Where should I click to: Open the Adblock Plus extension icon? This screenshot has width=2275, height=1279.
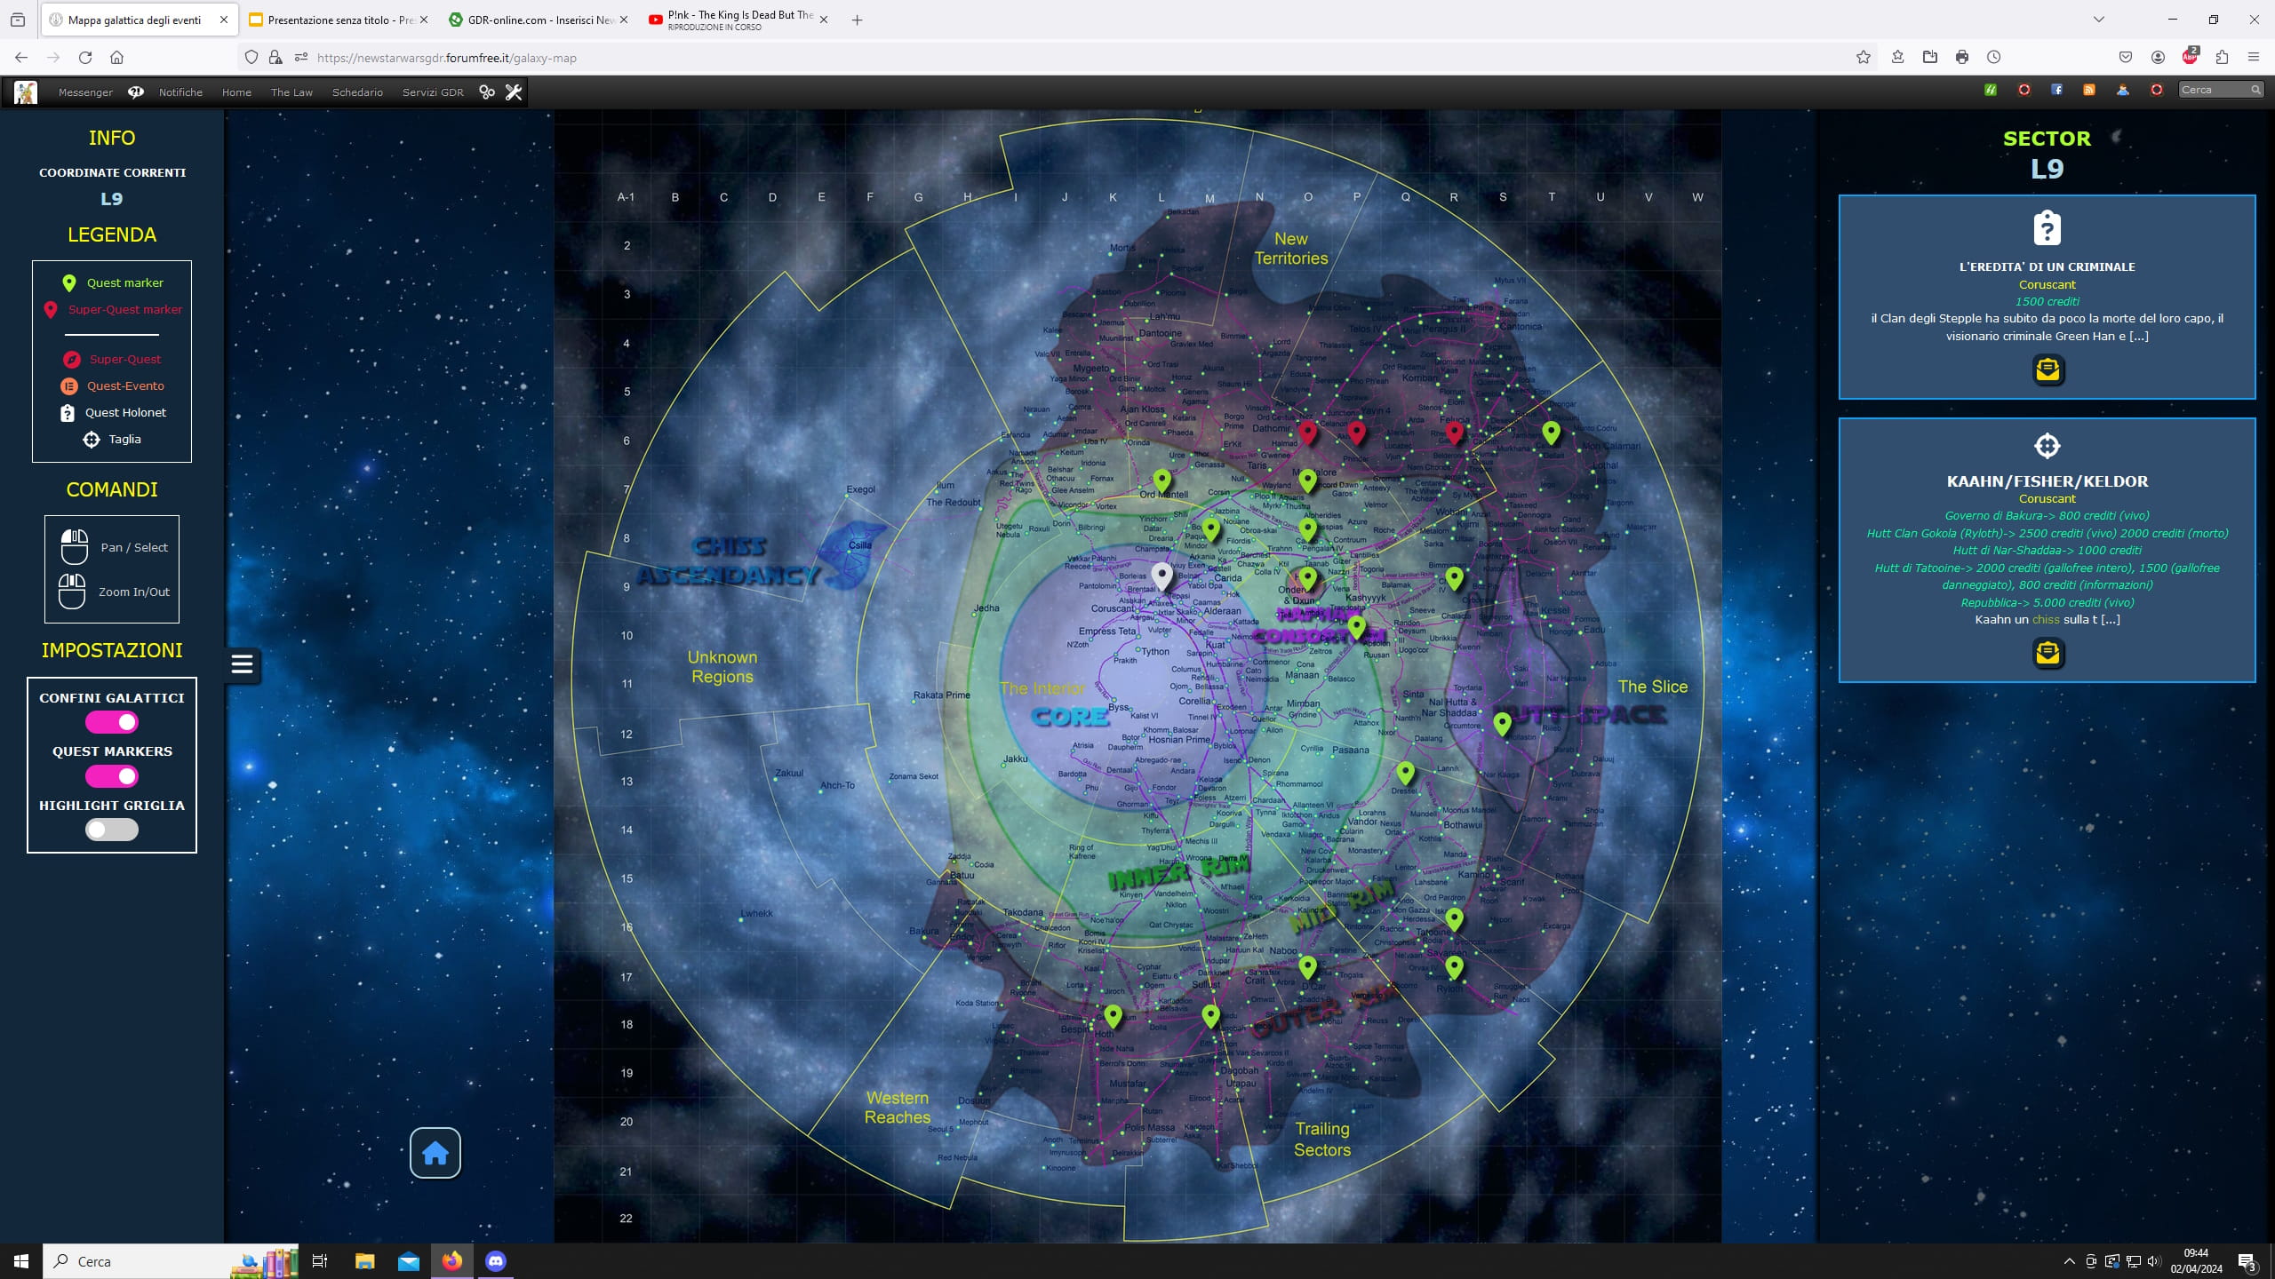(2191, 56)
